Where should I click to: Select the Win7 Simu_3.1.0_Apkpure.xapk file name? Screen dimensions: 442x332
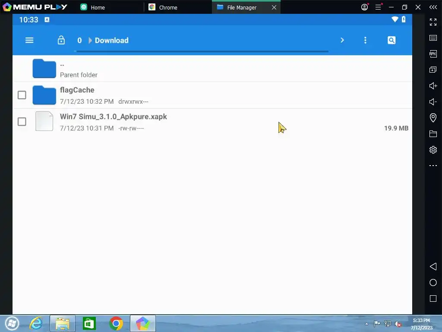click(x=114, y=117)
